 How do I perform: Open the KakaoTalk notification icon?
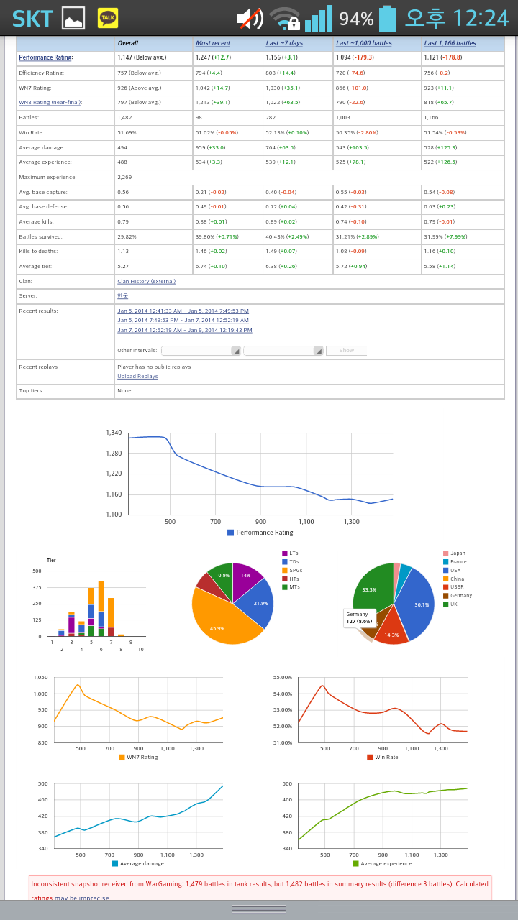tap(108, 18)
